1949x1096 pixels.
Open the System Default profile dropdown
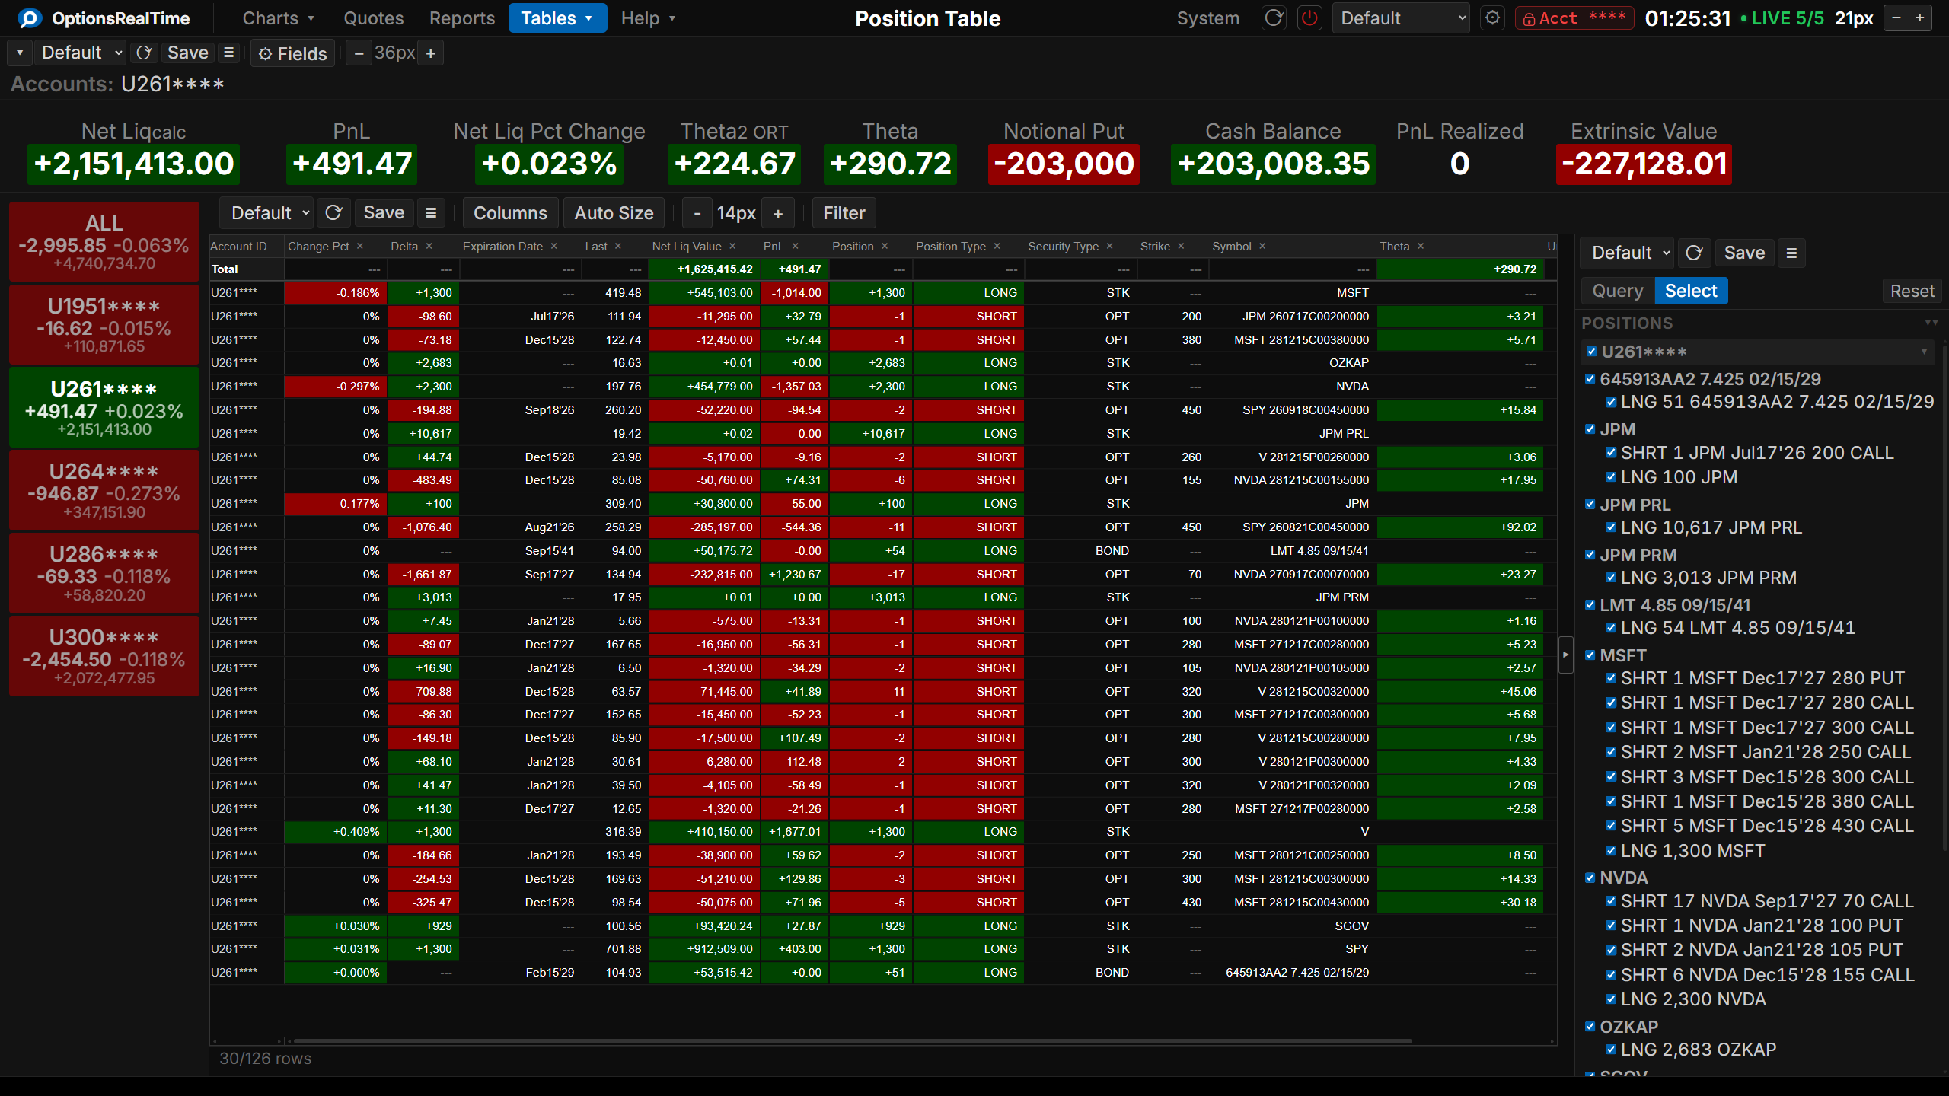(1401, 18)
